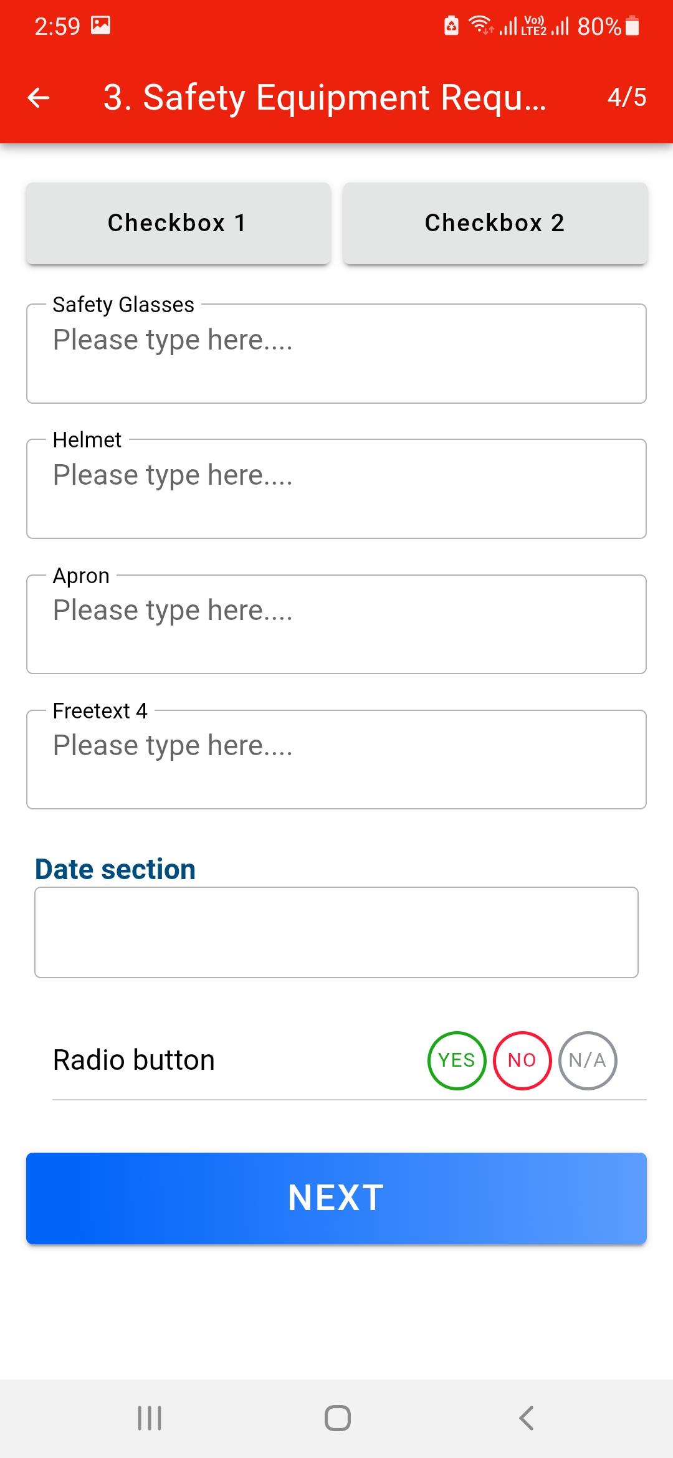
Task: Tap the back arrow in header
Action: (x=39, y=97)
